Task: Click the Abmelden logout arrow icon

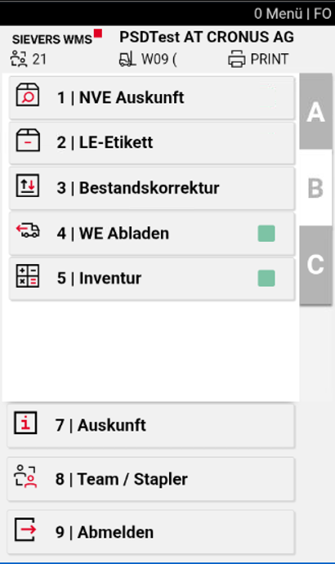Action: click(25, 529)
